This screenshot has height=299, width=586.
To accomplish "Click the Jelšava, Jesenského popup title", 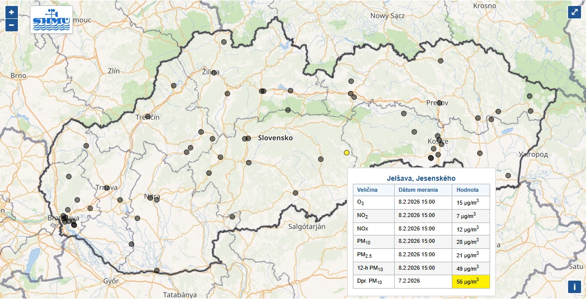I will (420, 178).
